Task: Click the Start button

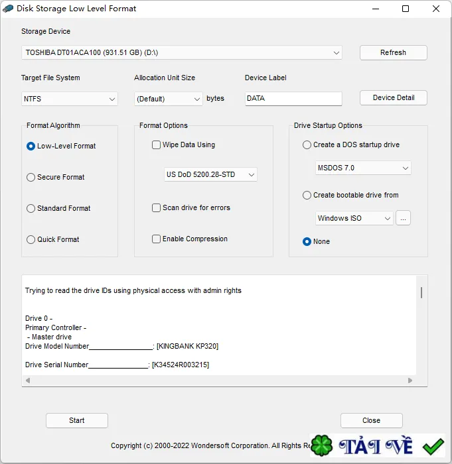Action: pyautogui.click(x=77, y=420)
